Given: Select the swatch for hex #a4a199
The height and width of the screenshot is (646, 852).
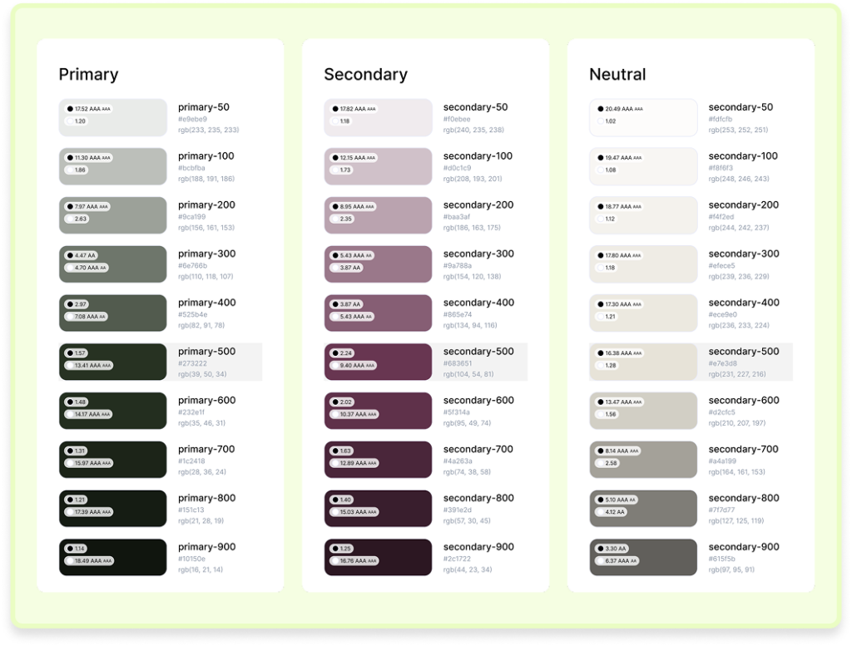Looking at the screenshot, I should click(643, 459).
